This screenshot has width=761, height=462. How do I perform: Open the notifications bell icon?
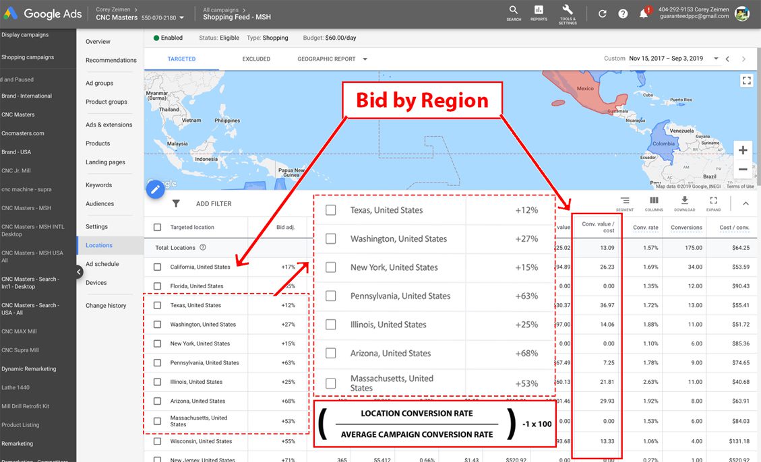click(x=644, y=13)
